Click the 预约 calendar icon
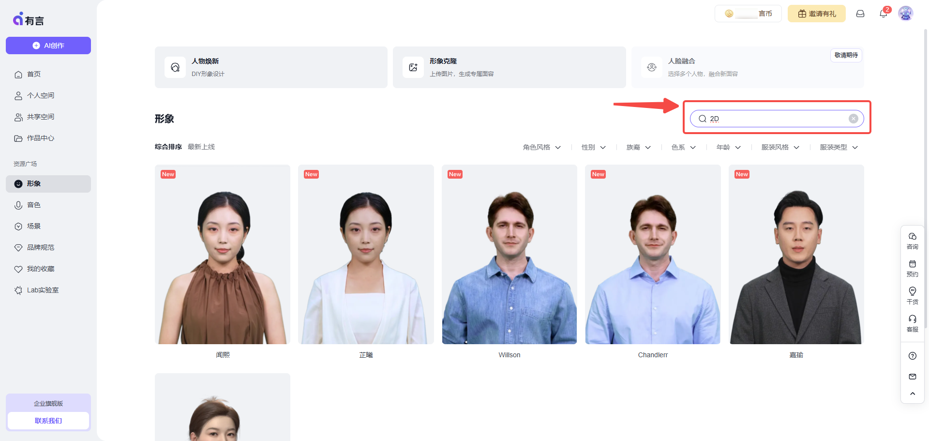The height and width of the screenshot is (441, 929). [x=912, y=268]
